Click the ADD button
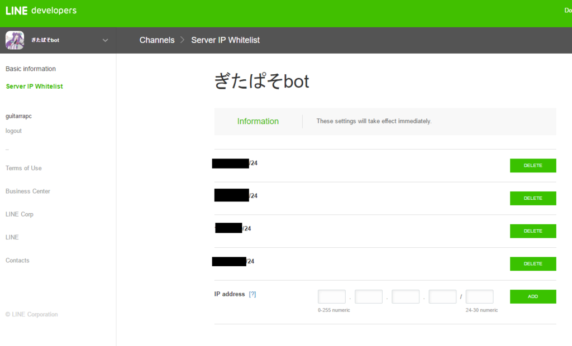This screenshot has width=572, height=346. click(533, 296)
